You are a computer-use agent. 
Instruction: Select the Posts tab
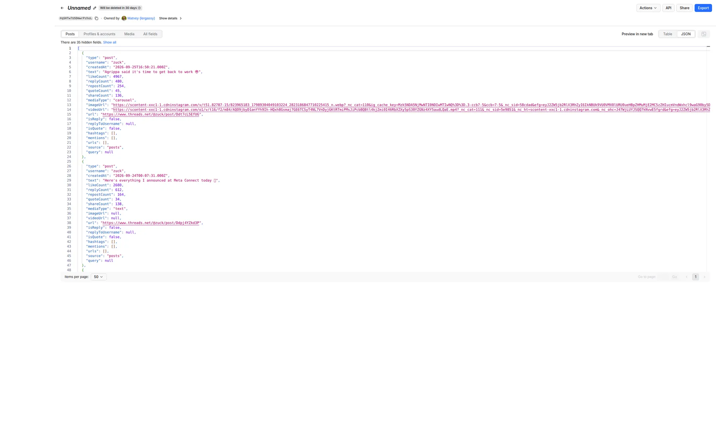tap(70, 34)
